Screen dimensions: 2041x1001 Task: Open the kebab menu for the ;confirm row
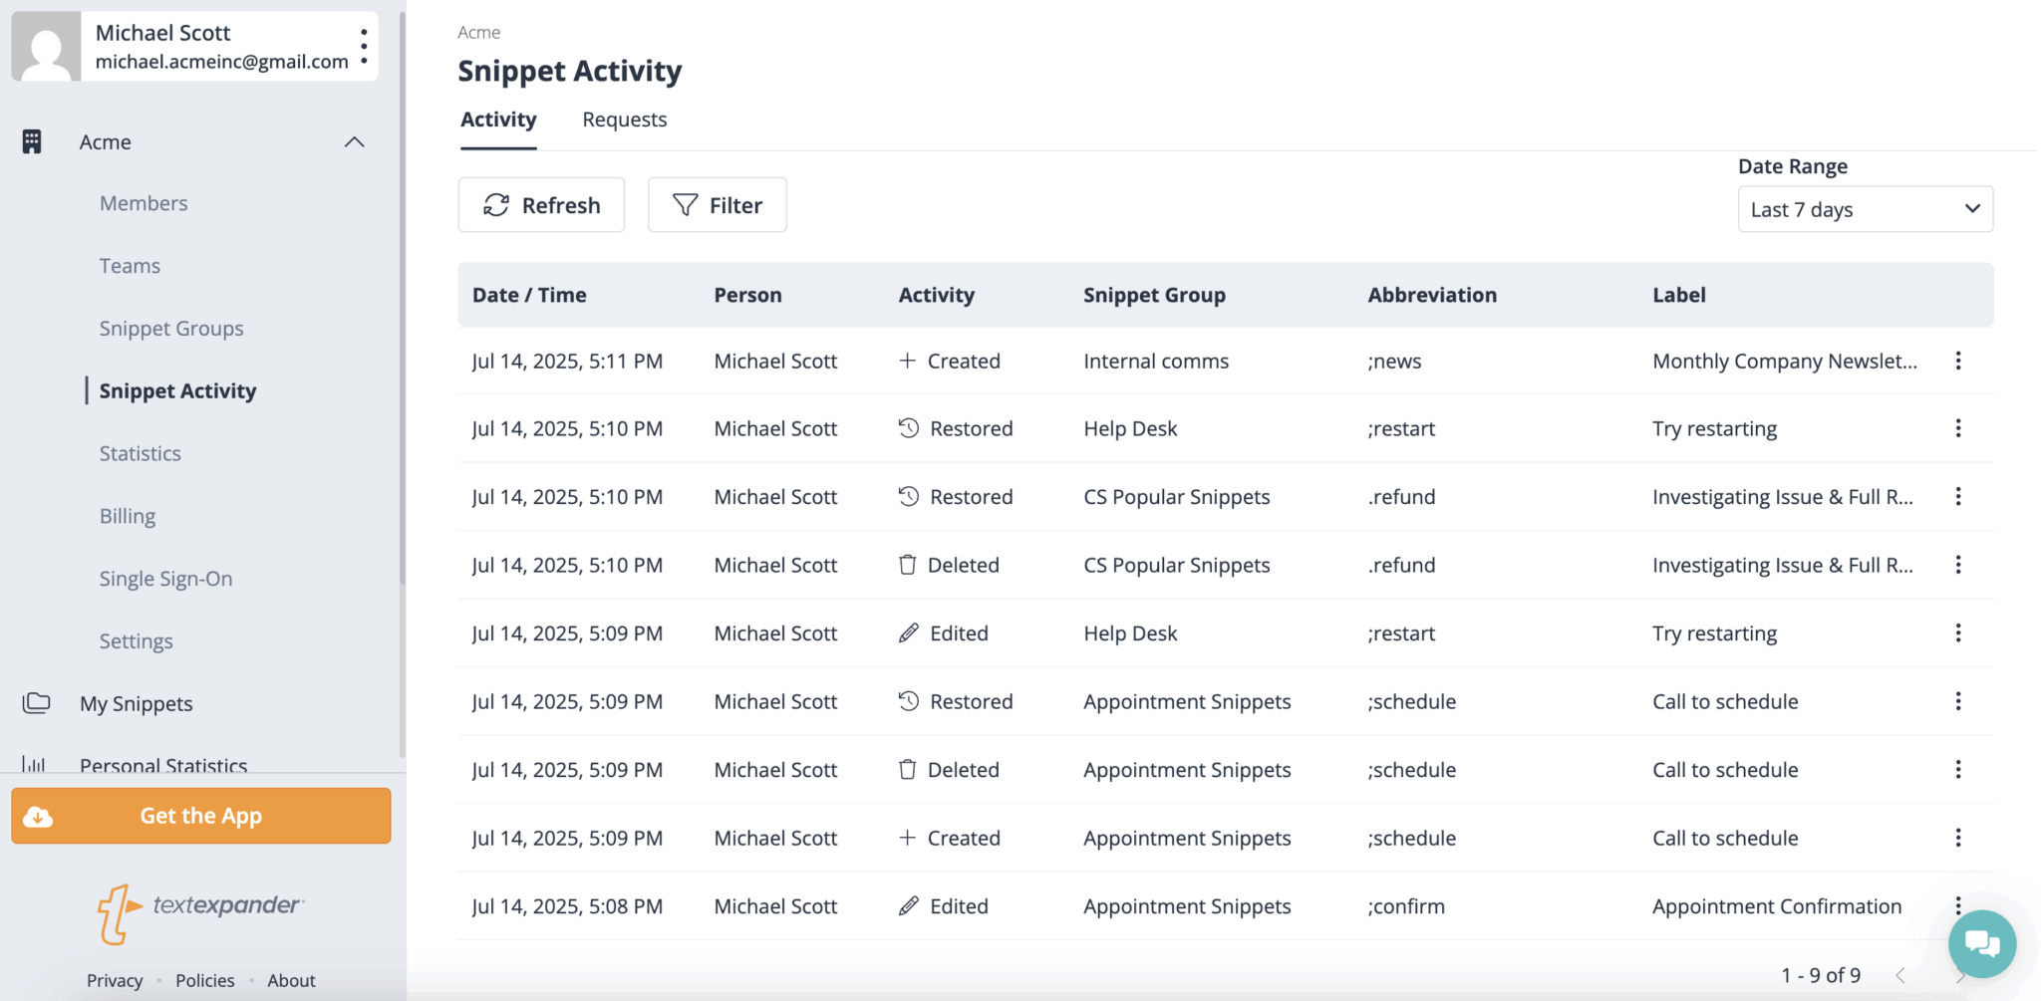click(1957, 903)
